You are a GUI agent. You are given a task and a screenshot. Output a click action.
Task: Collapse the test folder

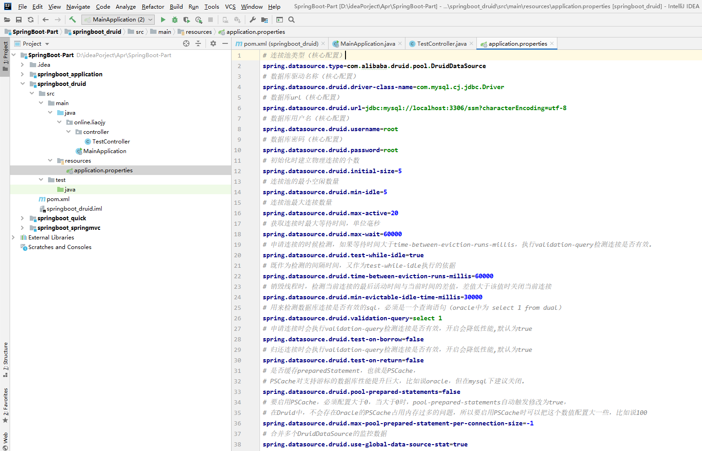[41, 180]
